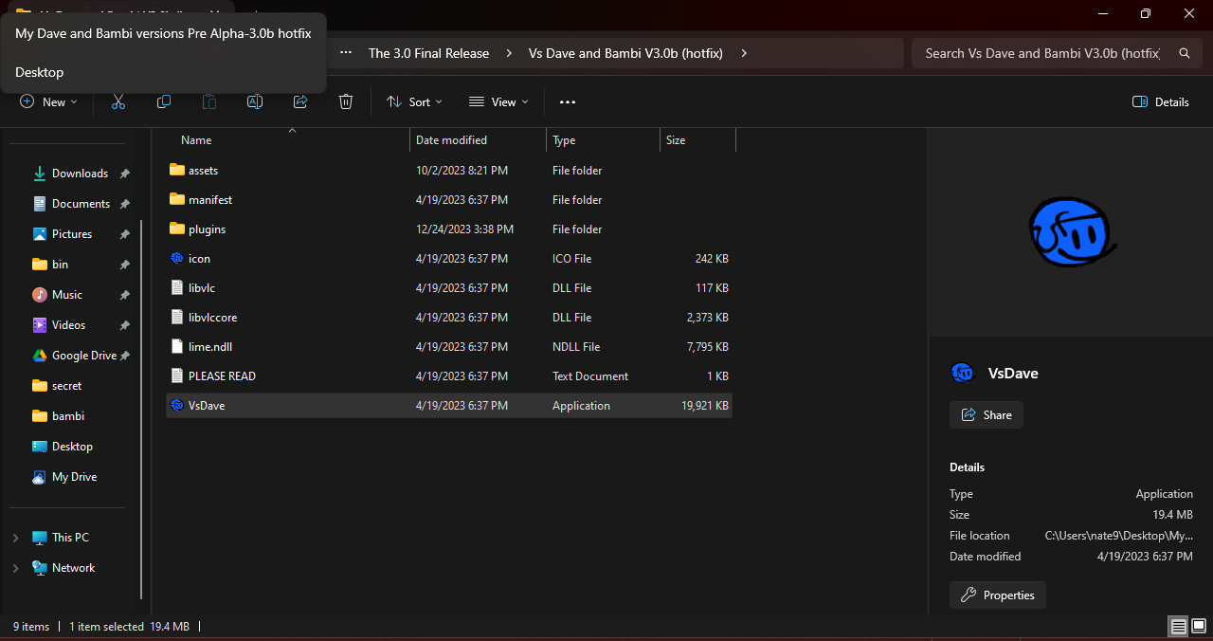Open the Sort dropdown
Viewport: 1213px width, 641px height.
coord(414,101)
